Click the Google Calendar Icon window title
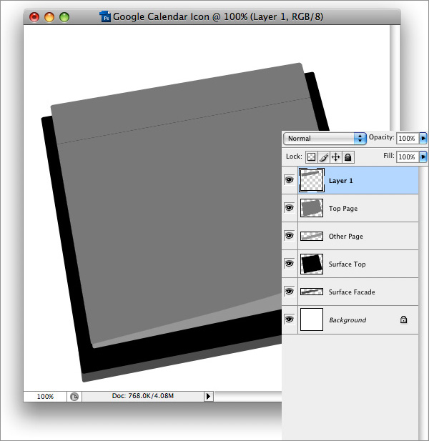 click(218, 17)
